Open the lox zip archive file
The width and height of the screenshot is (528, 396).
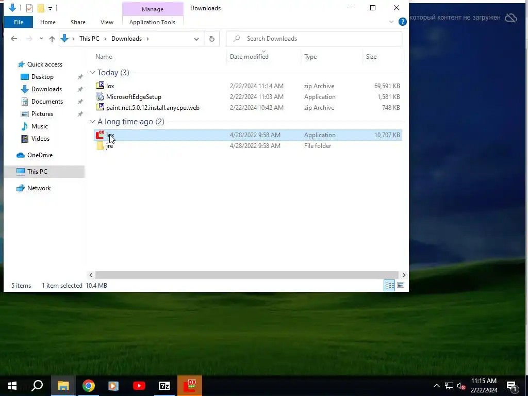pyautogui.click(x=110, y=86)
